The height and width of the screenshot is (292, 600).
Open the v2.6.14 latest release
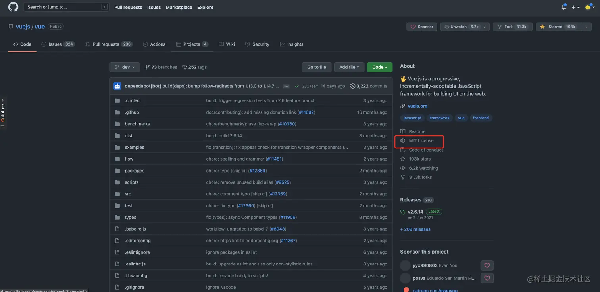pos(415,212)
